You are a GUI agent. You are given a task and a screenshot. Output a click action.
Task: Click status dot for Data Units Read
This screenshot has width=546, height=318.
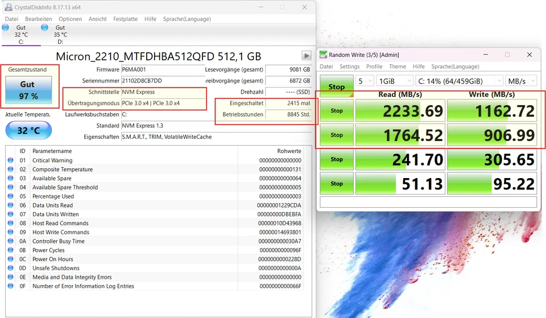10,205
